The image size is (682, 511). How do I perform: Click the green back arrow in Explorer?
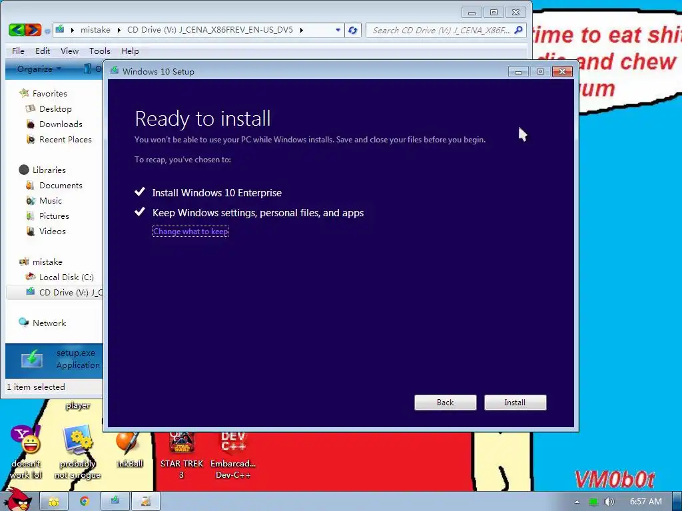point(17,30)
